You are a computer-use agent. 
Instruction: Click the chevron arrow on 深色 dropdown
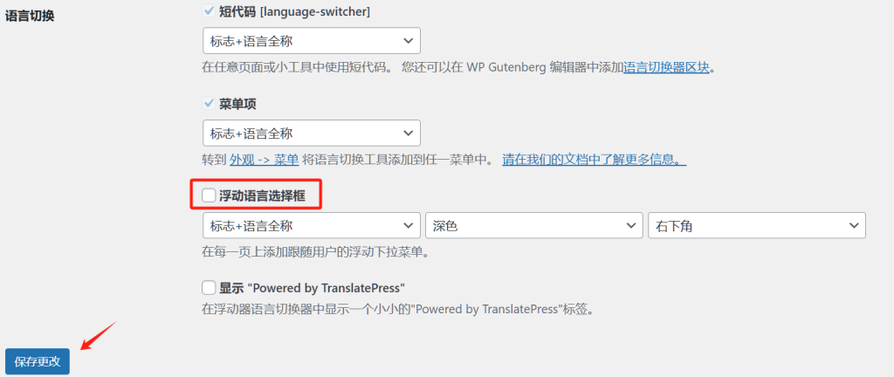coord(630,225)
